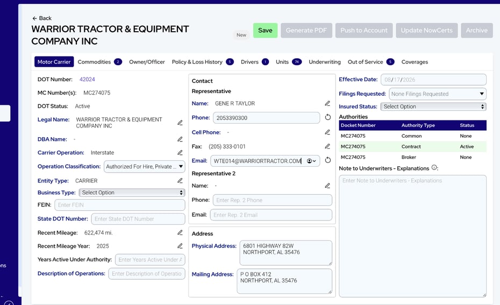
Task: Open Insured Status select option
Action: click(x=433, y=107)
